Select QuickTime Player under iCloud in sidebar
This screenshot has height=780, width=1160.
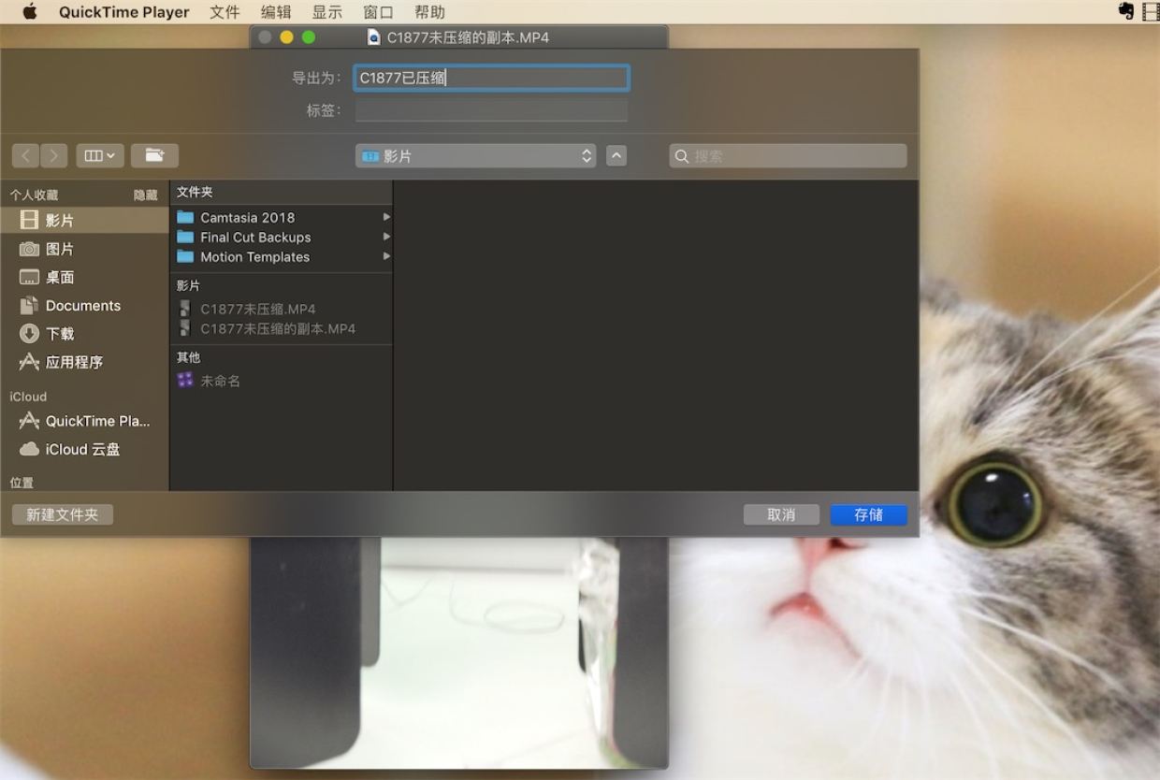coord(84,421)
